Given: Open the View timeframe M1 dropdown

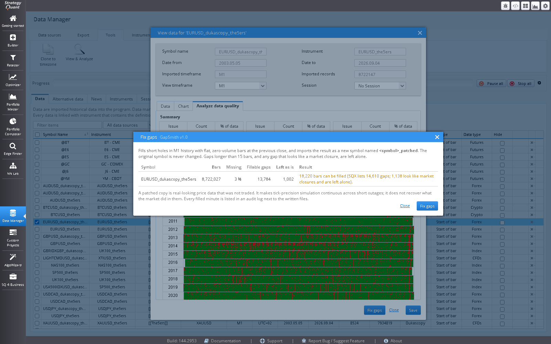Looking at the screenshot, I should pos(241,86).
